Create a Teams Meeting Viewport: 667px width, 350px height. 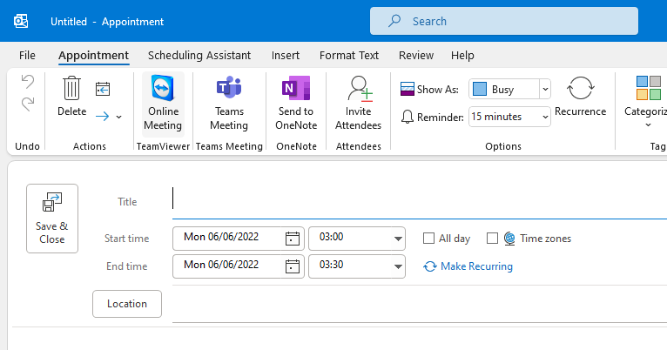(x=229, y=102)
